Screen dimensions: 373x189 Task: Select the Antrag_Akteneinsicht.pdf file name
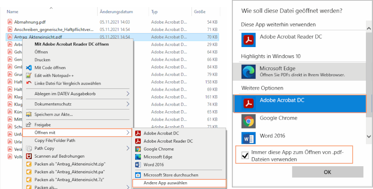coord(38,37)
